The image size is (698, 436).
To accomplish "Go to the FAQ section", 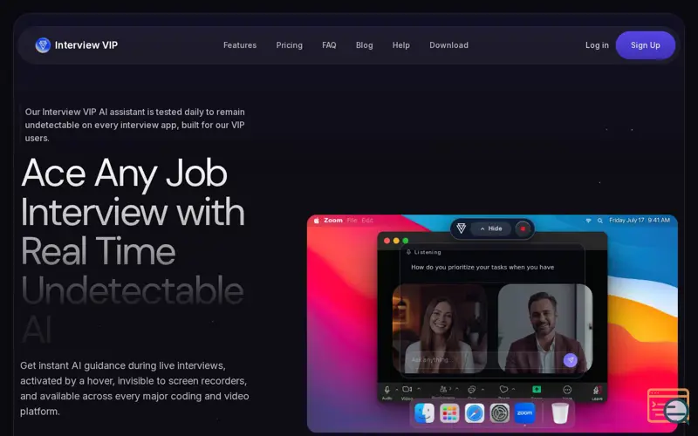I will pyautogui.click(x=329, y=45).
